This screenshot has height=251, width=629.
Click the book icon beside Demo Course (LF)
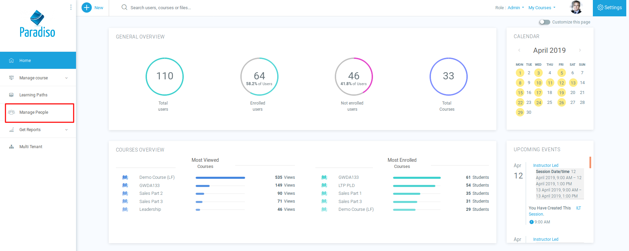[125, 177]
